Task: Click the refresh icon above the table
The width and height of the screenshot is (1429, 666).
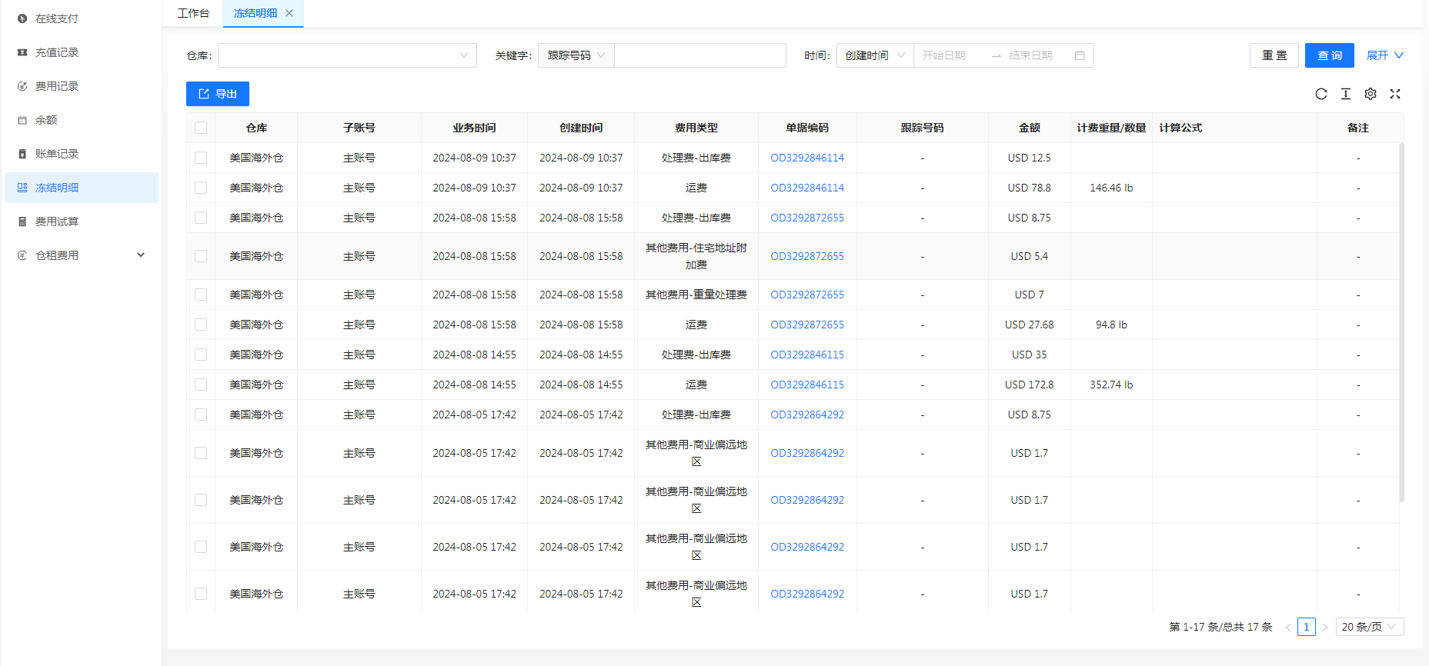Action: [1321, 94]
